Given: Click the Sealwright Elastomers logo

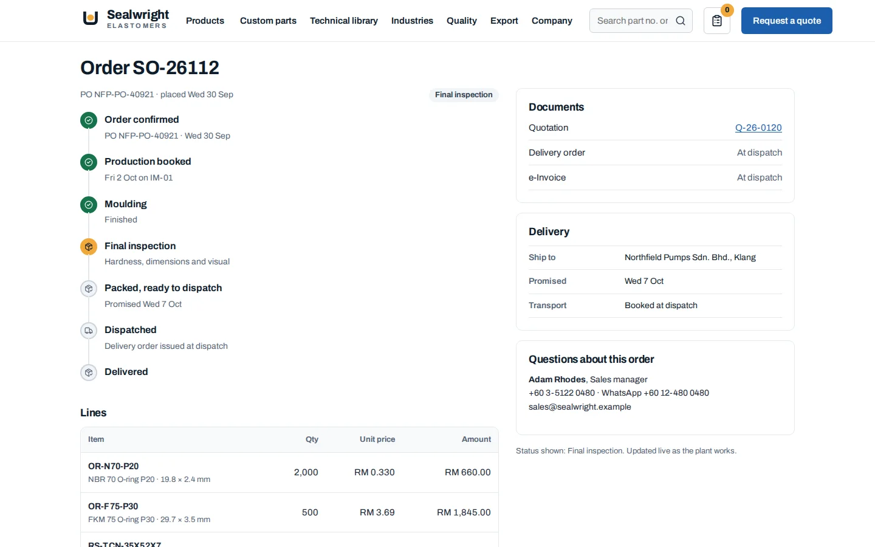Looking at the screenshot, I should [x=125, y=19].
